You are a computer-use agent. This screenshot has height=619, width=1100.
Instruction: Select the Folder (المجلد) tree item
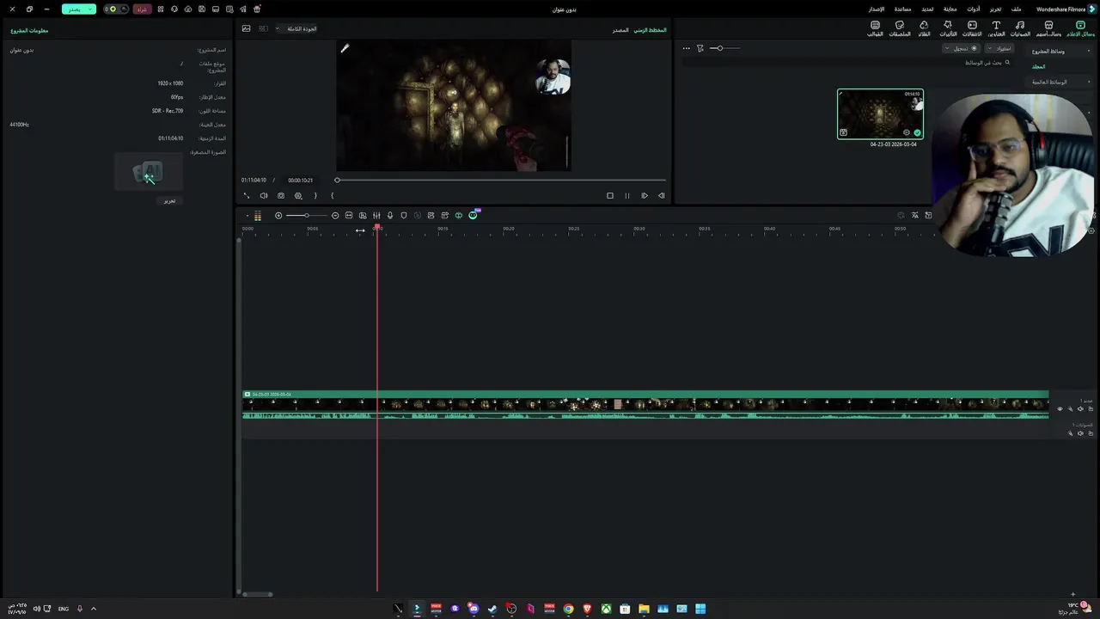[1039, 66]
